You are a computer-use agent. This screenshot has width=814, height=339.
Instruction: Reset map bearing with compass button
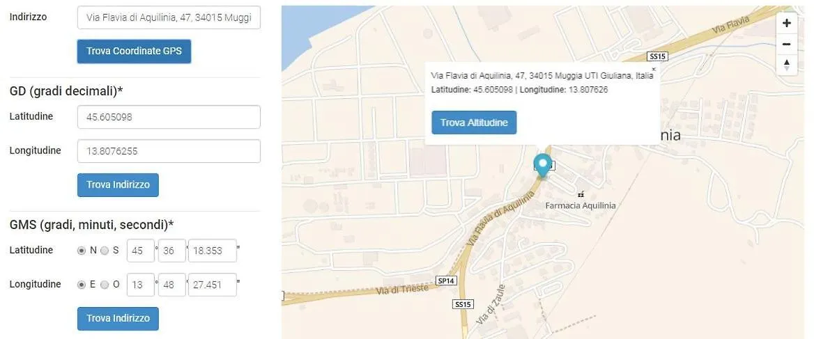click(x=787, y=65)
